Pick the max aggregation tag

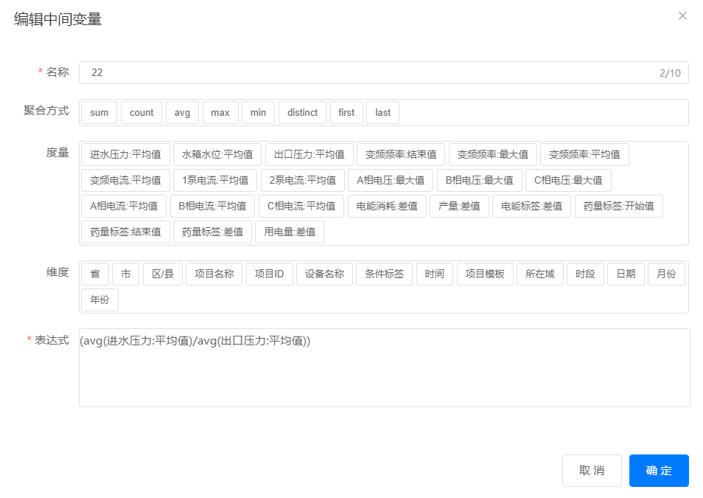pyautogui.click(x=220, y=112)
